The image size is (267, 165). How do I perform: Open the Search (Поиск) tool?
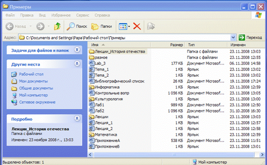[77, 26]
